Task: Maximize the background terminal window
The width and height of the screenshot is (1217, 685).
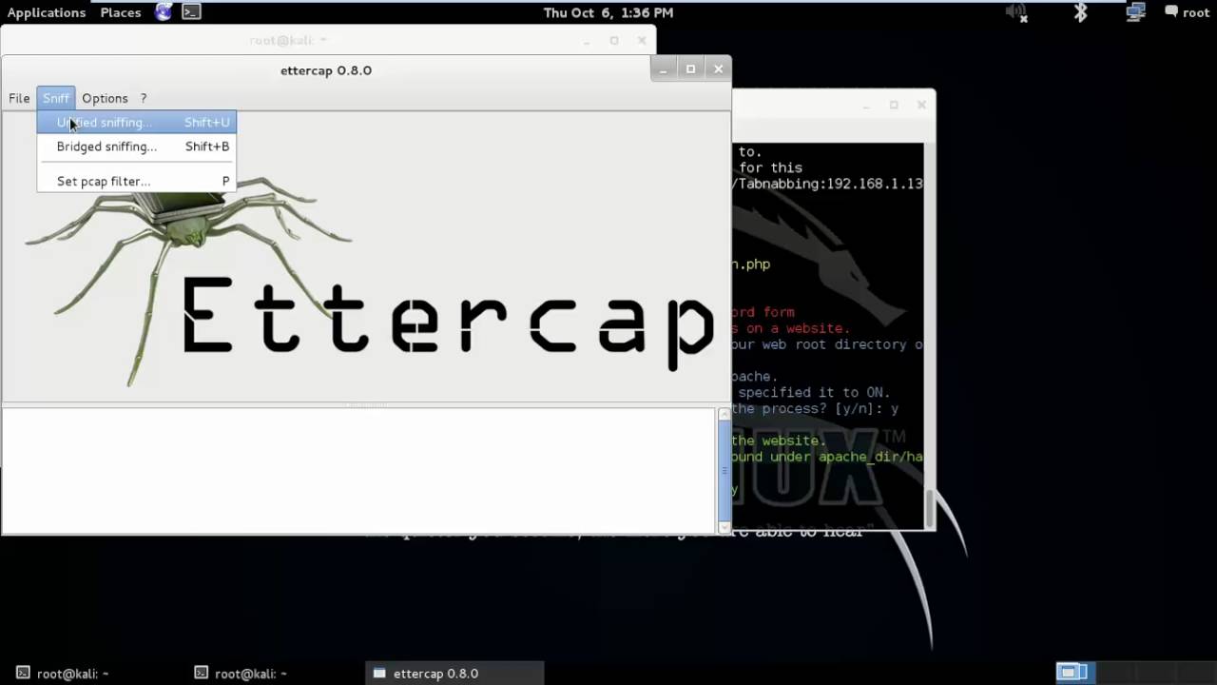Action: (894, 105)
